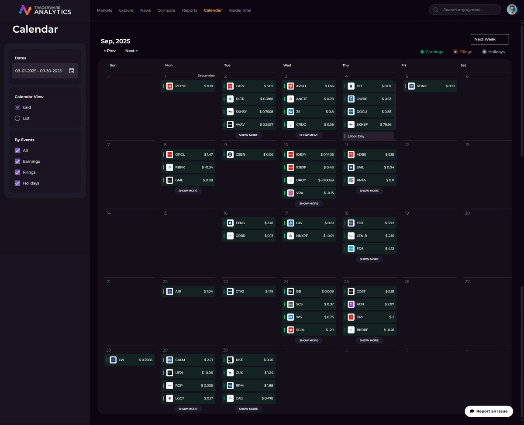This screenshot has width=524, height=425.
Task: Click the Next Week button
Action: pyautogui.click(x=490, y=39)
